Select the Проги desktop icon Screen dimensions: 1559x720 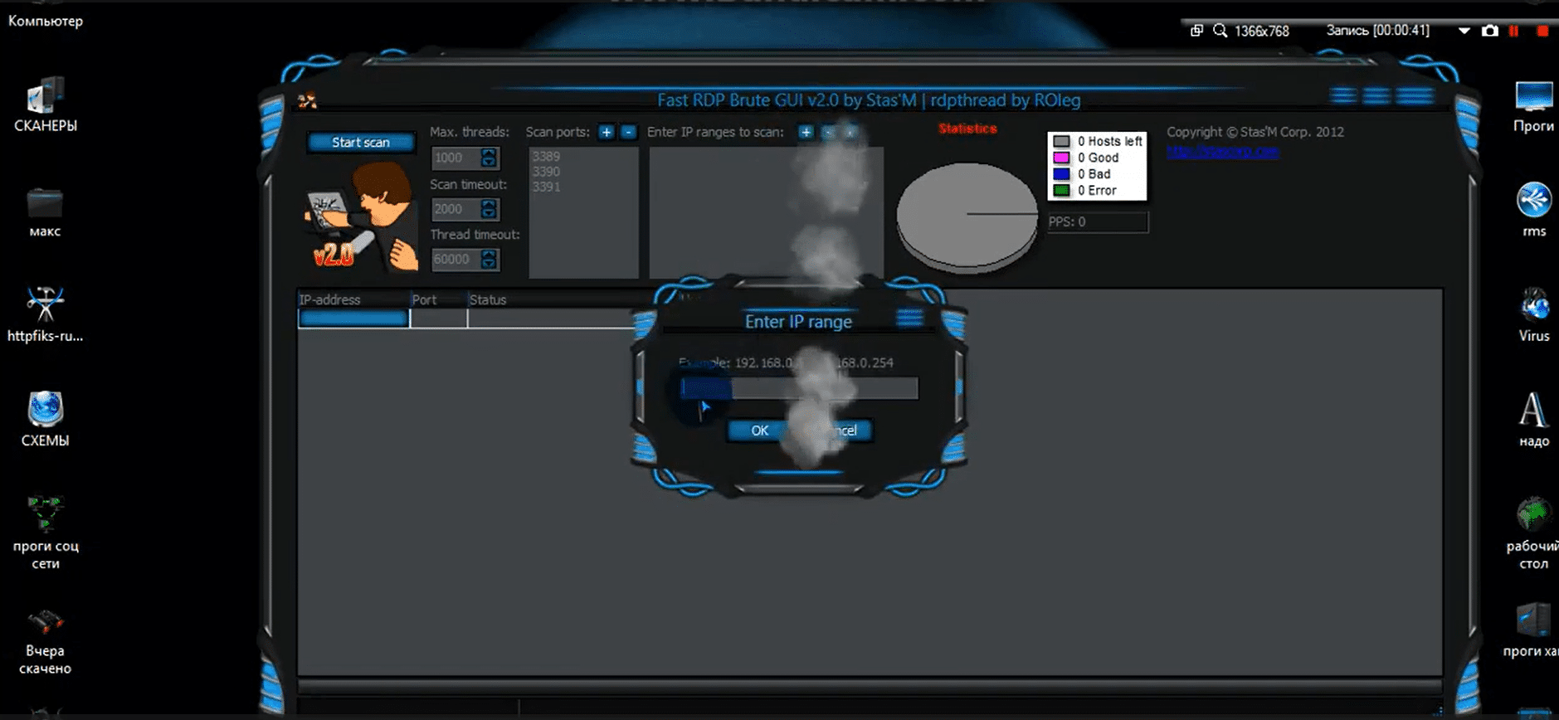tap(1533, 106)
